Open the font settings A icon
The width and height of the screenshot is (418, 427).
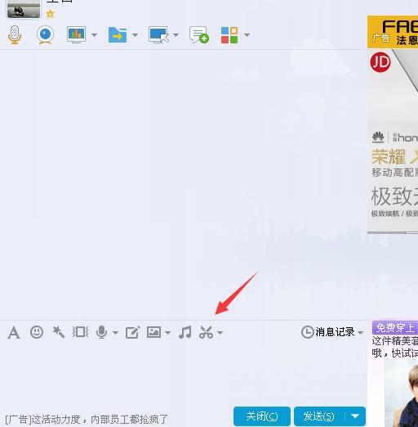14,332
